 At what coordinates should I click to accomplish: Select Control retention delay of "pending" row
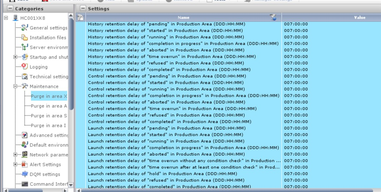click(228, 76)
